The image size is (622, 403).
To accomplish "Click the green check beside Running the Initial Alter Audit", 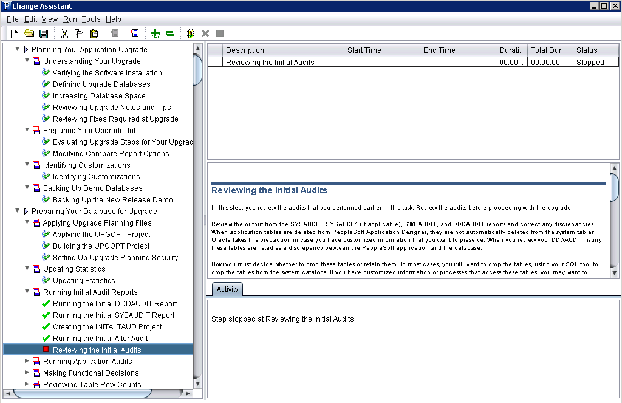I will [46, 338].
